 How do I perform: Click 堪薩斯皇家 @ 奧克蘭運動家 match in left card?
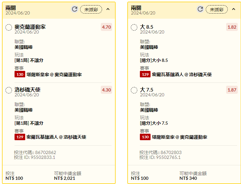[x=54, y=74]
